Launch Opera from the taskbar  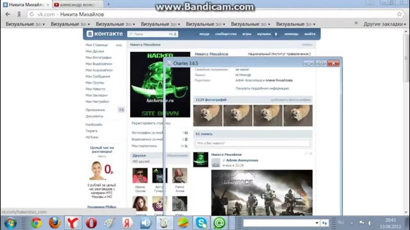click(x=91, y=223)
